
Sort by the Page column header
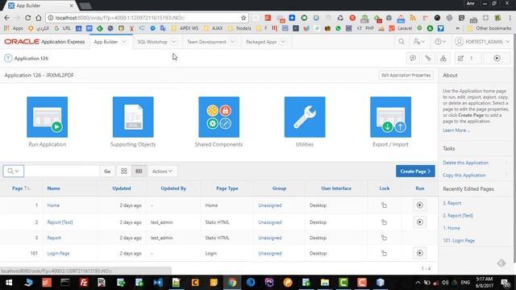(18, 188)
